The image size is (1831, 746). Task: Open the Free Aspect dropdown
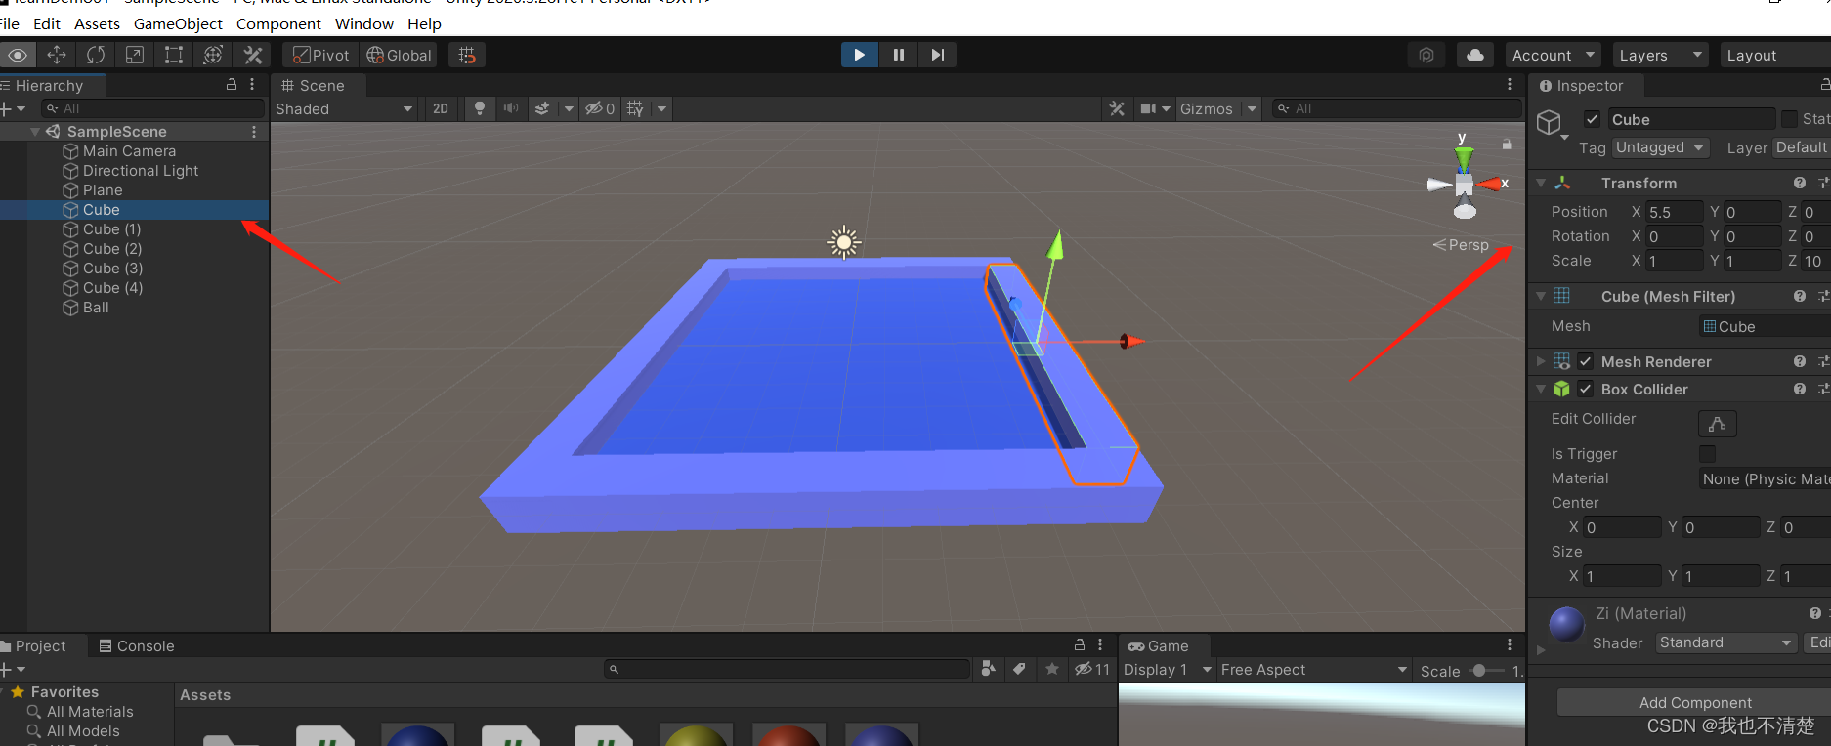point(1314,670)
